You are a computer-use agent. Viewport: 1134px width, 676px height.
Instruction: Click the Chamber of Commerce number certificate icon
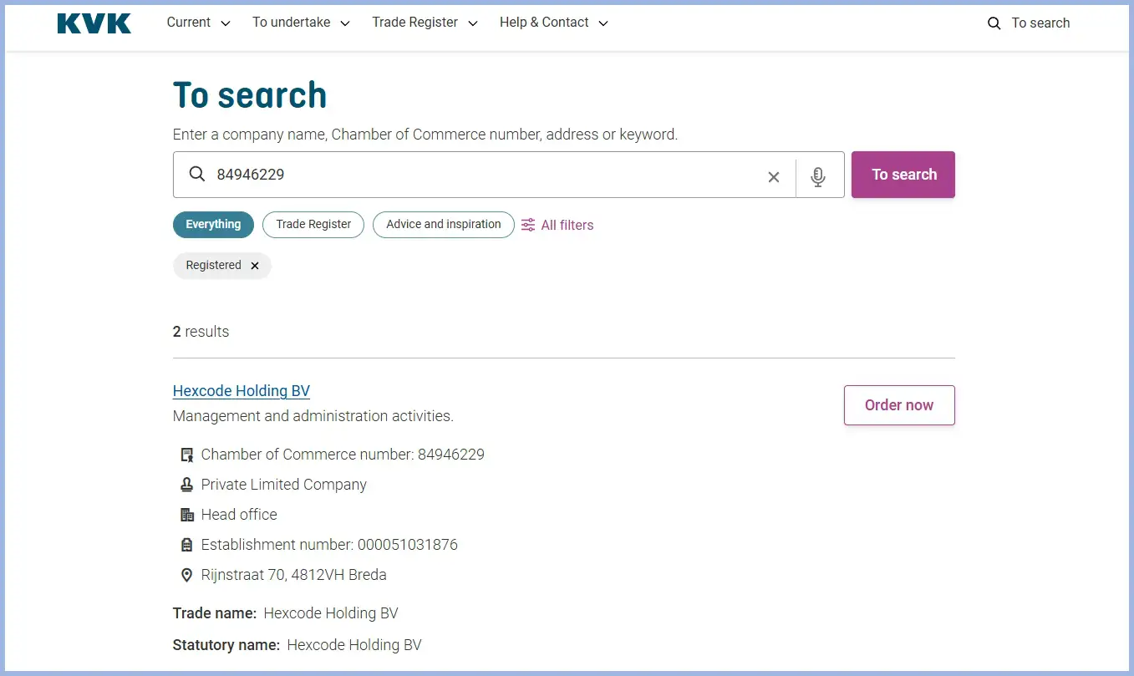coord(187,455)
